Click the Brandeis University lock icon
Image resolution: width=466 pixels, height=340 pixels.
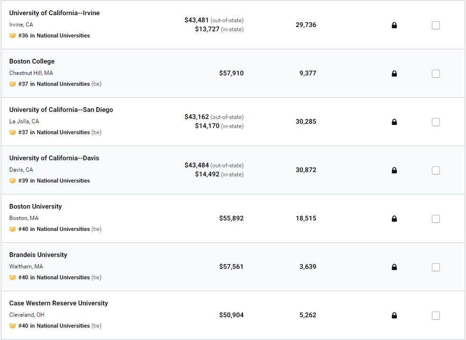pos(394,267)
